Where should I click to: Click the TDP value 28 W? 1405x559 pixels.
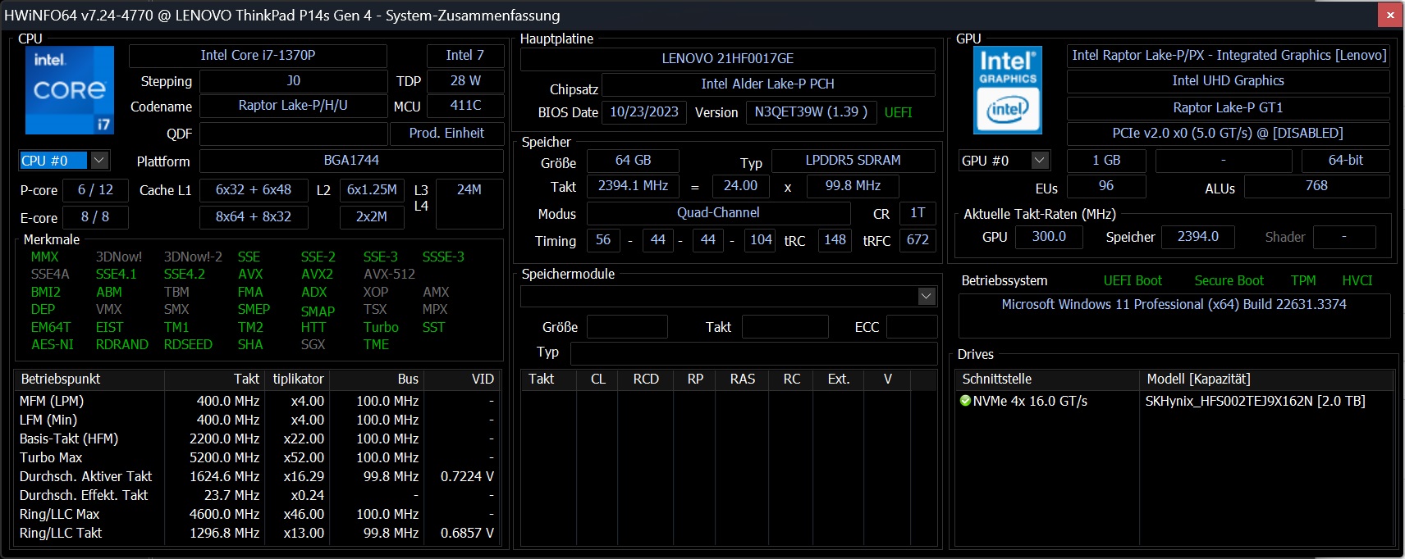[x=465, y=81]
